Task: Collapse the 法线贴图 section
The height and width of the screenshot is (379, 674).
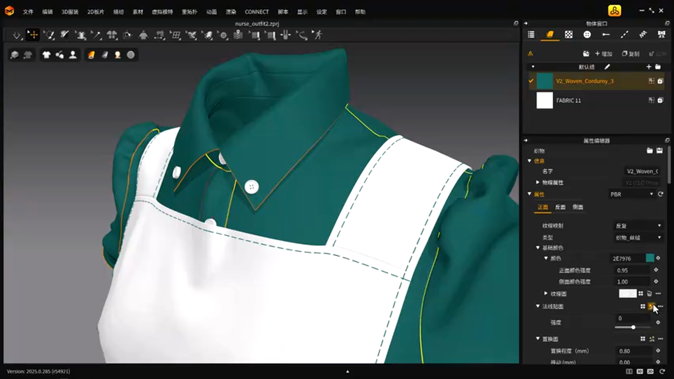Action: 538,306
